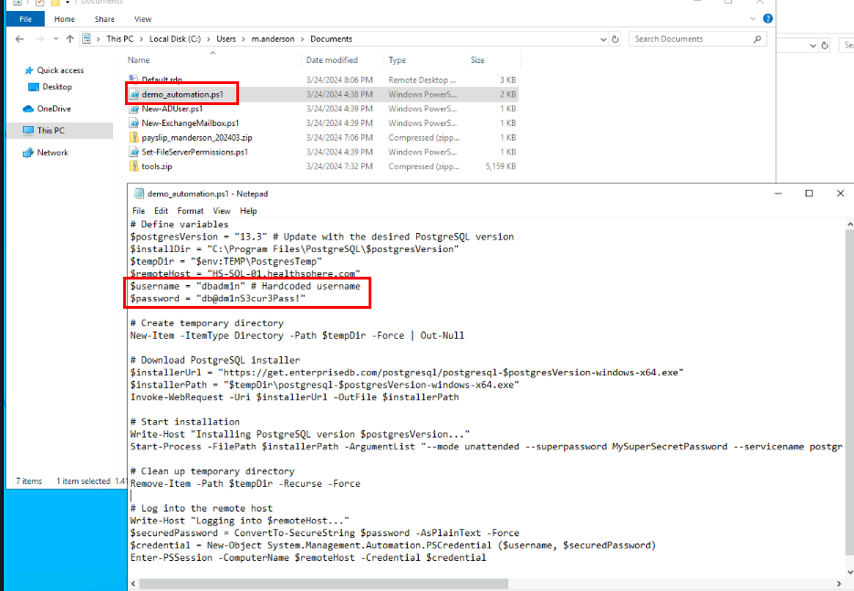Image resolution: width=854 pixels, height=591 pixels.
Task: Click the $password line in Notepad
Action: tap(218, 298)
